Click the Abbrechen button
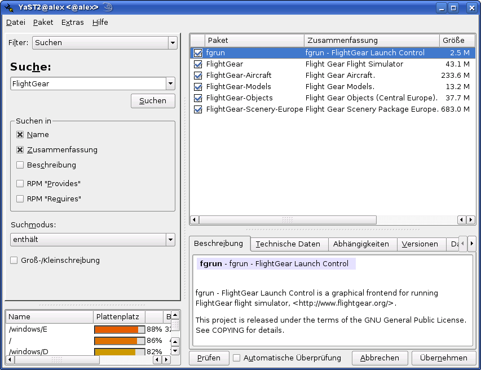The width and height of the screenshot is (481, 370). [379, 358]
